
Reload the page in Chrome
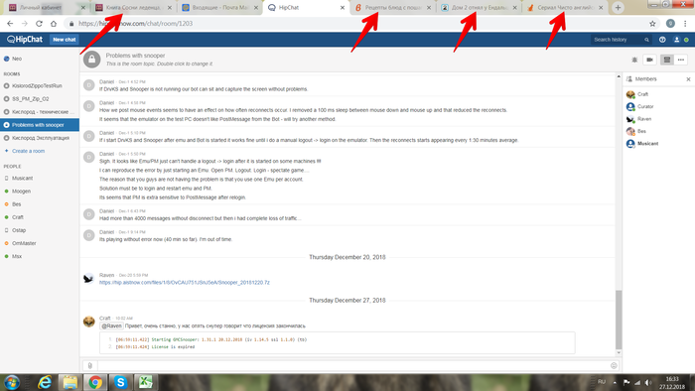coord(39,24)
